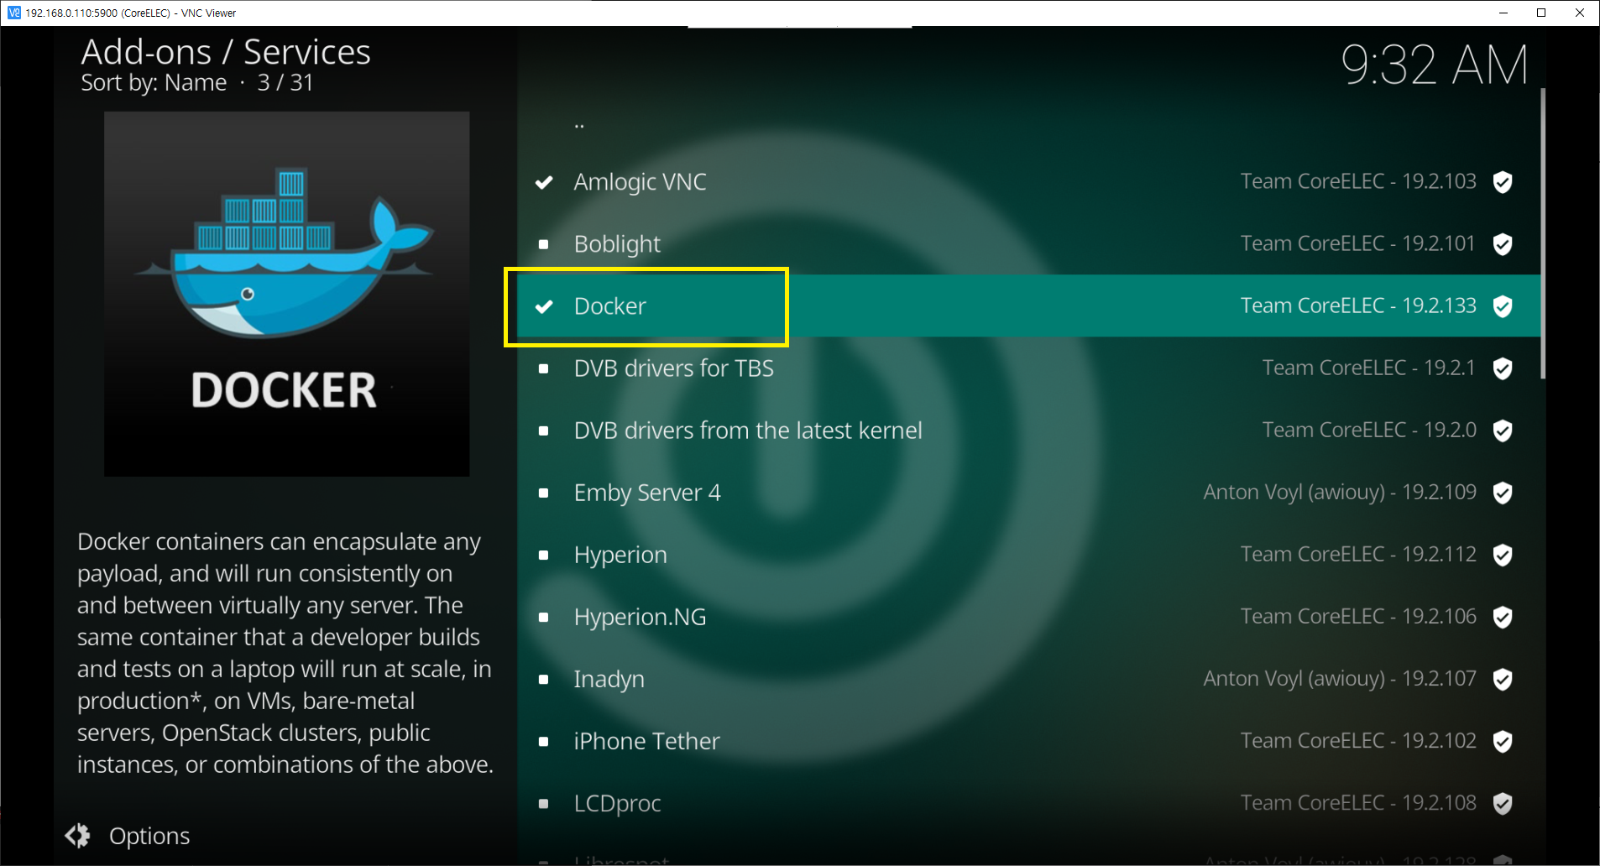Click 'Anton Voyl (awiouy) - 19.2.107' text
The width and height of the screenshot is (1600, 866).
tap(1340, 679)
